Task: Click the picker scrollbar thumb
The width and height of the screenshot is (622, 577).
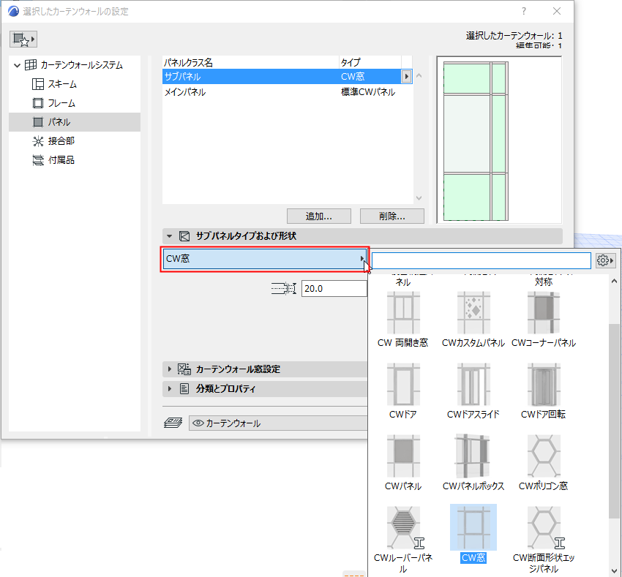Action: 614,421
